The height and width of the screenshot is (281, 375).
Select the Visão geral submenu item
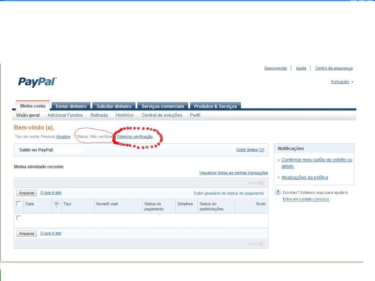[x=28, y=115]
